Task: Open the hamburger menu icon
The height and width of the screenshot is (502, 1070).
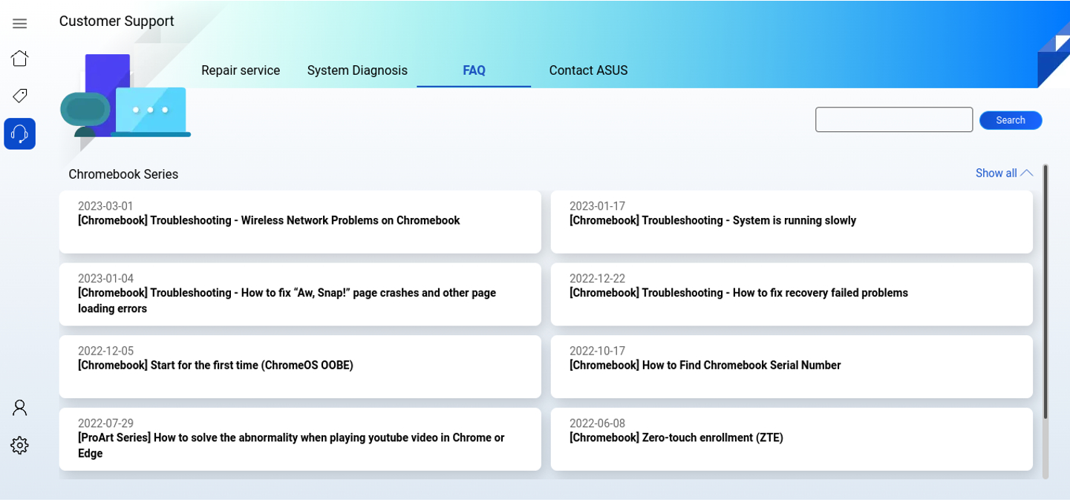Action: pos(20,24)
